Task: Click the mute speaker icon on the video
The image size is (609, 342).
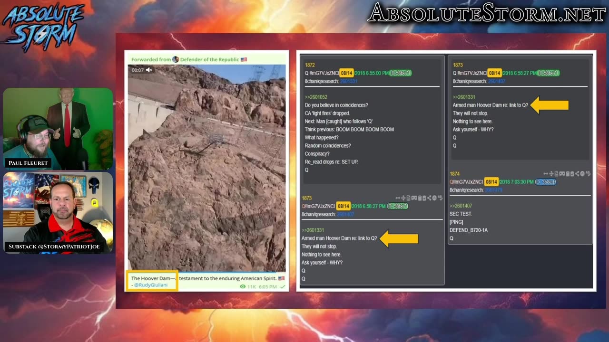Action: tap(149, 70)
